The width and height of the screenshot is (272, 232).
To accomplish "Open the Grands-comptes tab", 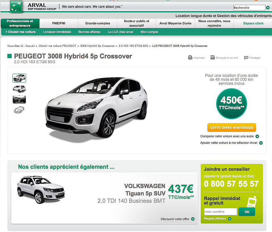I will pyautogui.click(x=98, y=23).
